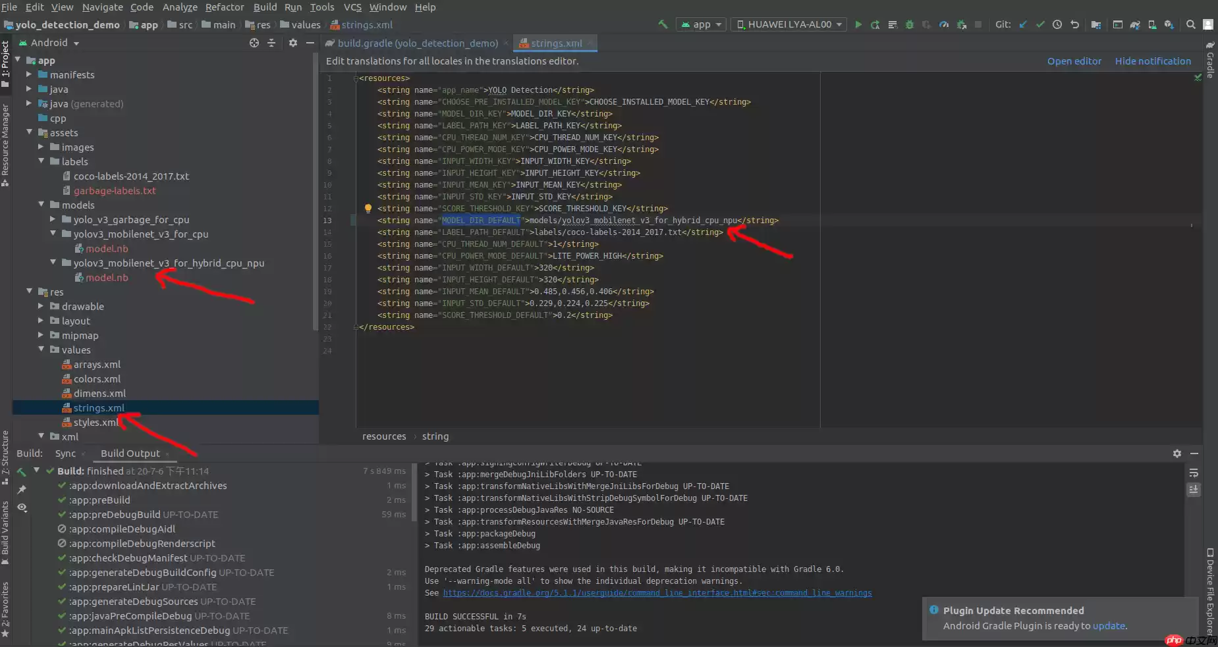The height and width of the screenshot is (647, 1218).
Task: Select garbage-labels.txt in the project tree
Action: pyautogui.click(x=115, y=191)
